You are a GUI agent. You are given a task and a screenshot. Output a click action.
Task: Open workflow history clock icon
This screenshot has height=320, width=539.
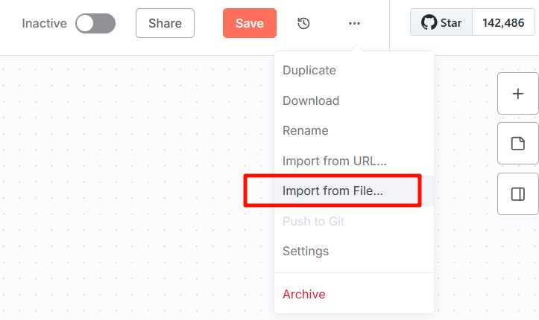pyautogui.click(x=303, y=23)
